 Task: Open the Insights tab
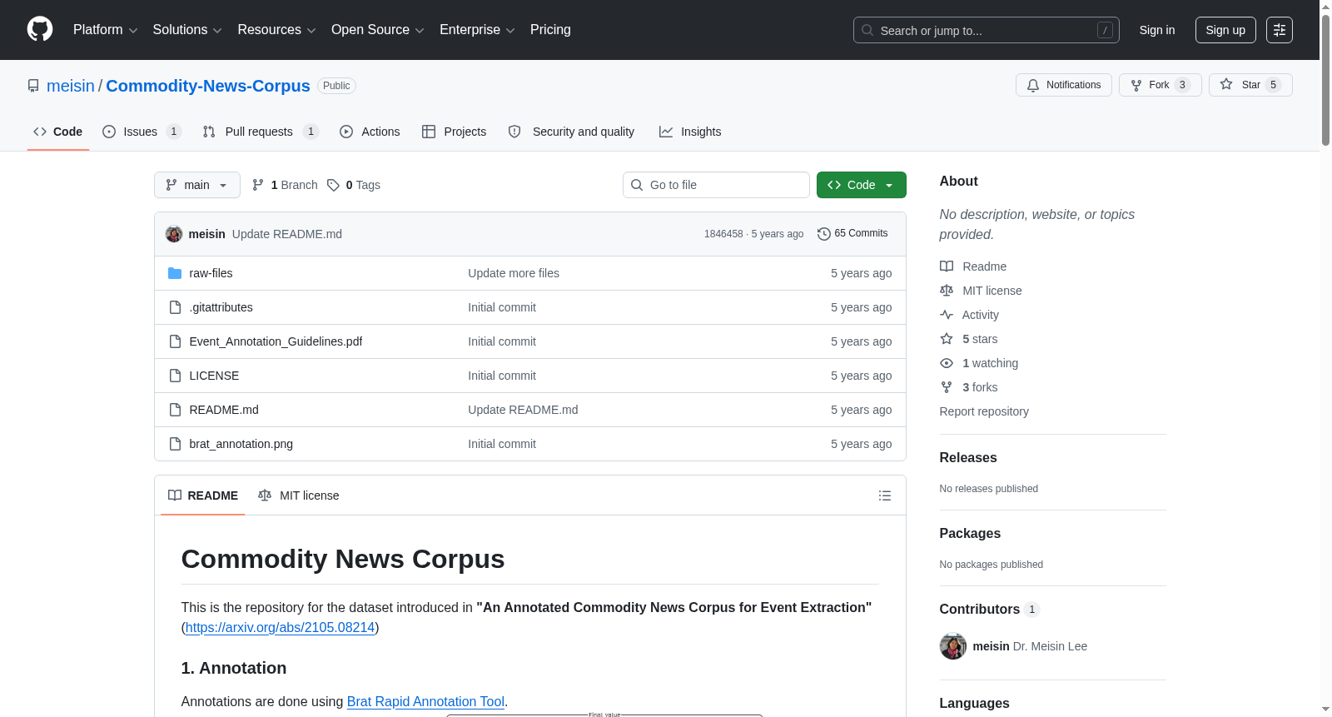coord(690,132)
